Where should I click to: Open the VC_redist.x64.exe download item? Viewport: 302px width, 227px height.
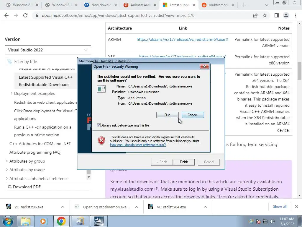click(x=171, y=207)
